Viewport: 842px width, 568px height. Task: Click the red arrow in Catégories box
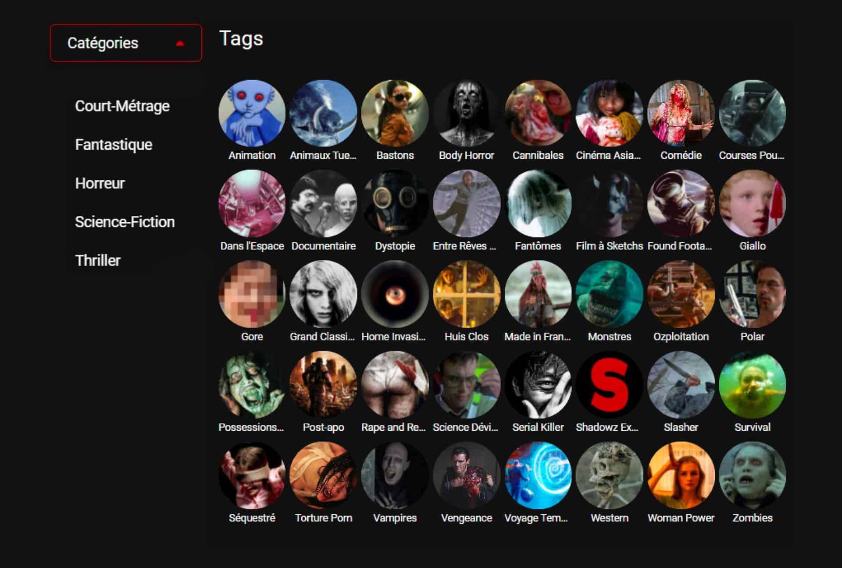180,43
